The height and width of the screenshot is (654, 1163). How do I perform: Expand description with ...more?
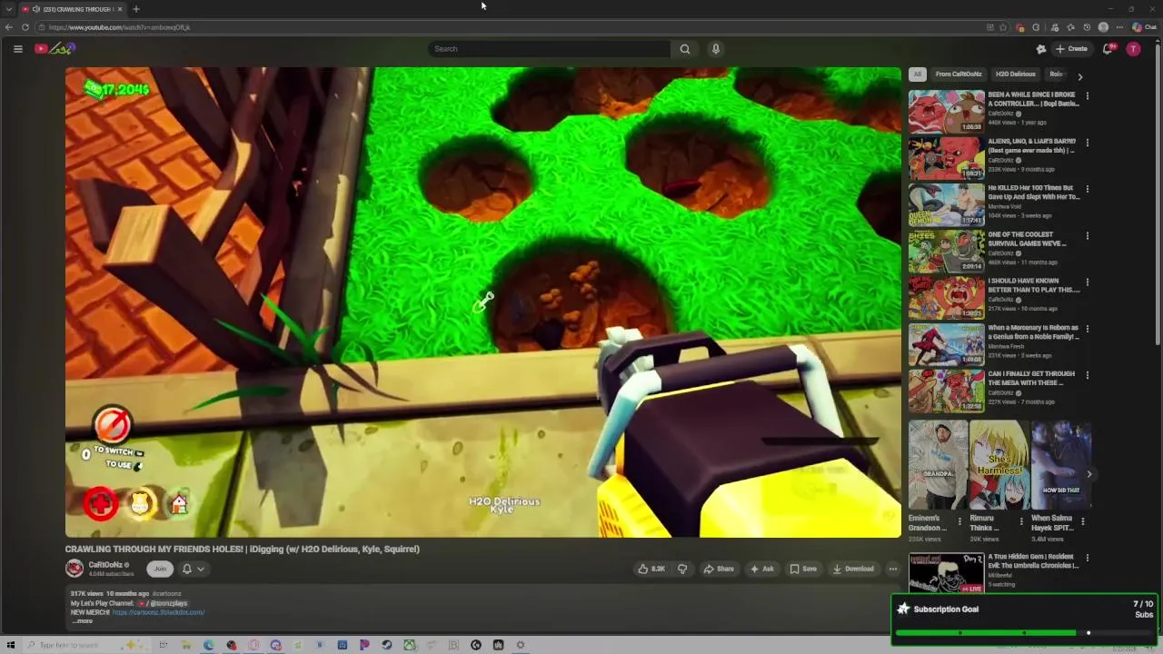click(83, 621)
